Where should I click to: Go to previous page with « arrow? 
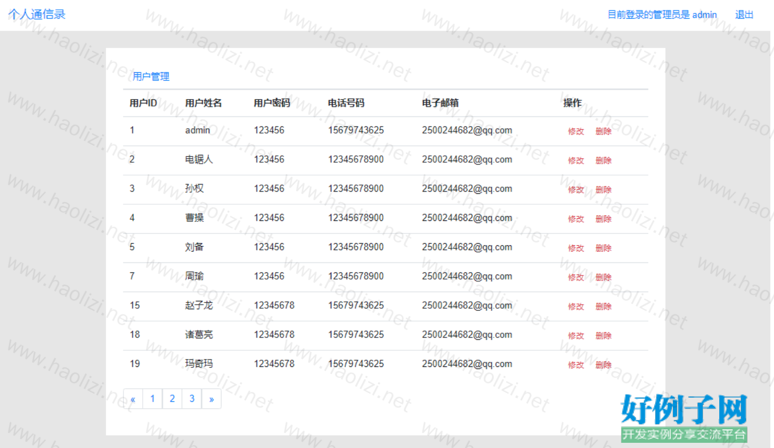133,399
